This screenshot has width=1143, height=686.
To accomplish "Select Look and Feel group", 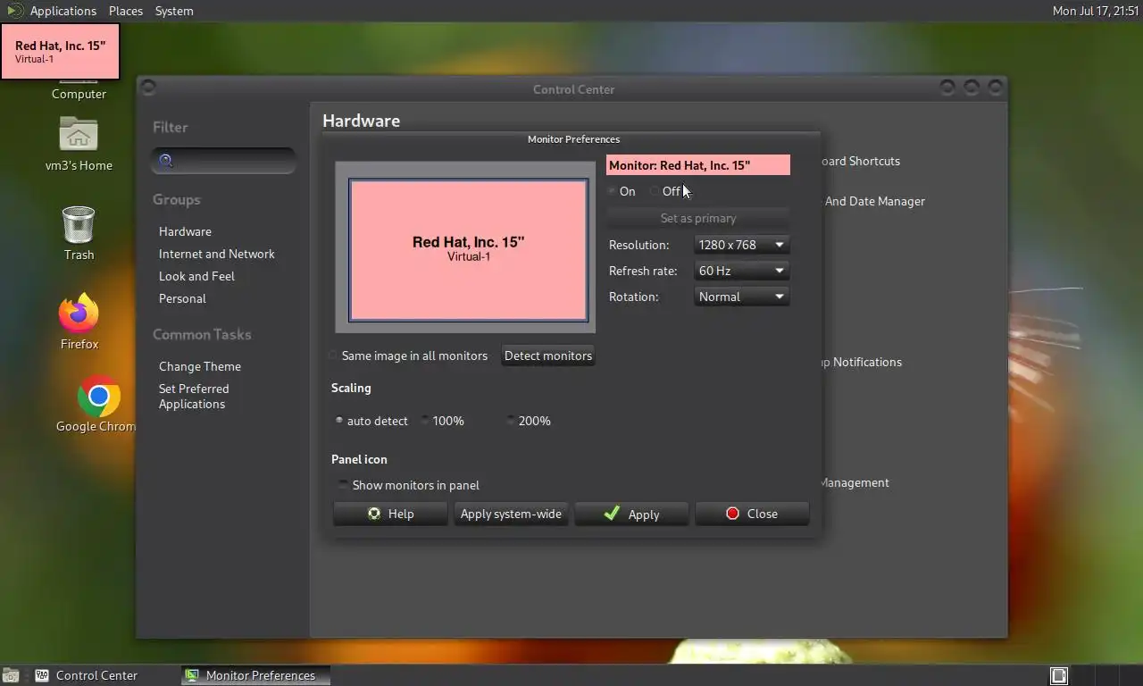I will pos(196,276).
